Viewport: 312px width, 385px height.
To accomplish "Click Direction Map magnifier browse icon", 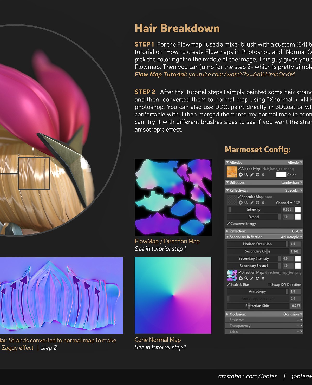I will coord(246,278).
